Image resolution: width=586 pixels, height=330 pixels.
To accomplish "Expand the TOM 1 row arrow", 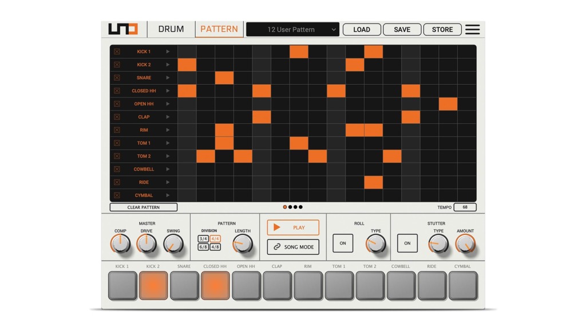I will (x=168, y=143).
